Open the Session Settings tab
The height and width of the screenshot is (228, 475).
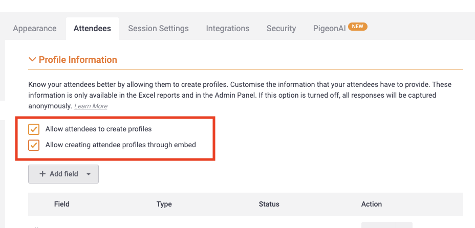tap(159, 29)
